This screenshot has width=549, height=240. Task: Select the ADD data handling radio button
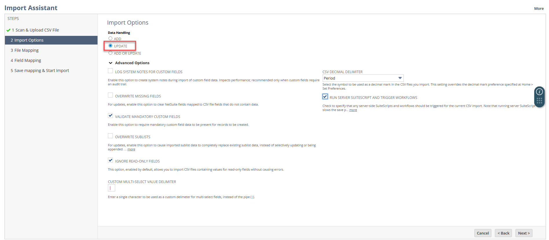tap(110, 38)
